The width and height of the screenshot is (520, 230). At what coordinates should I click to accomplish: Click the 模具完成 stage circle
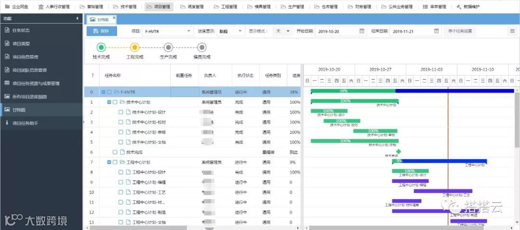202,47
